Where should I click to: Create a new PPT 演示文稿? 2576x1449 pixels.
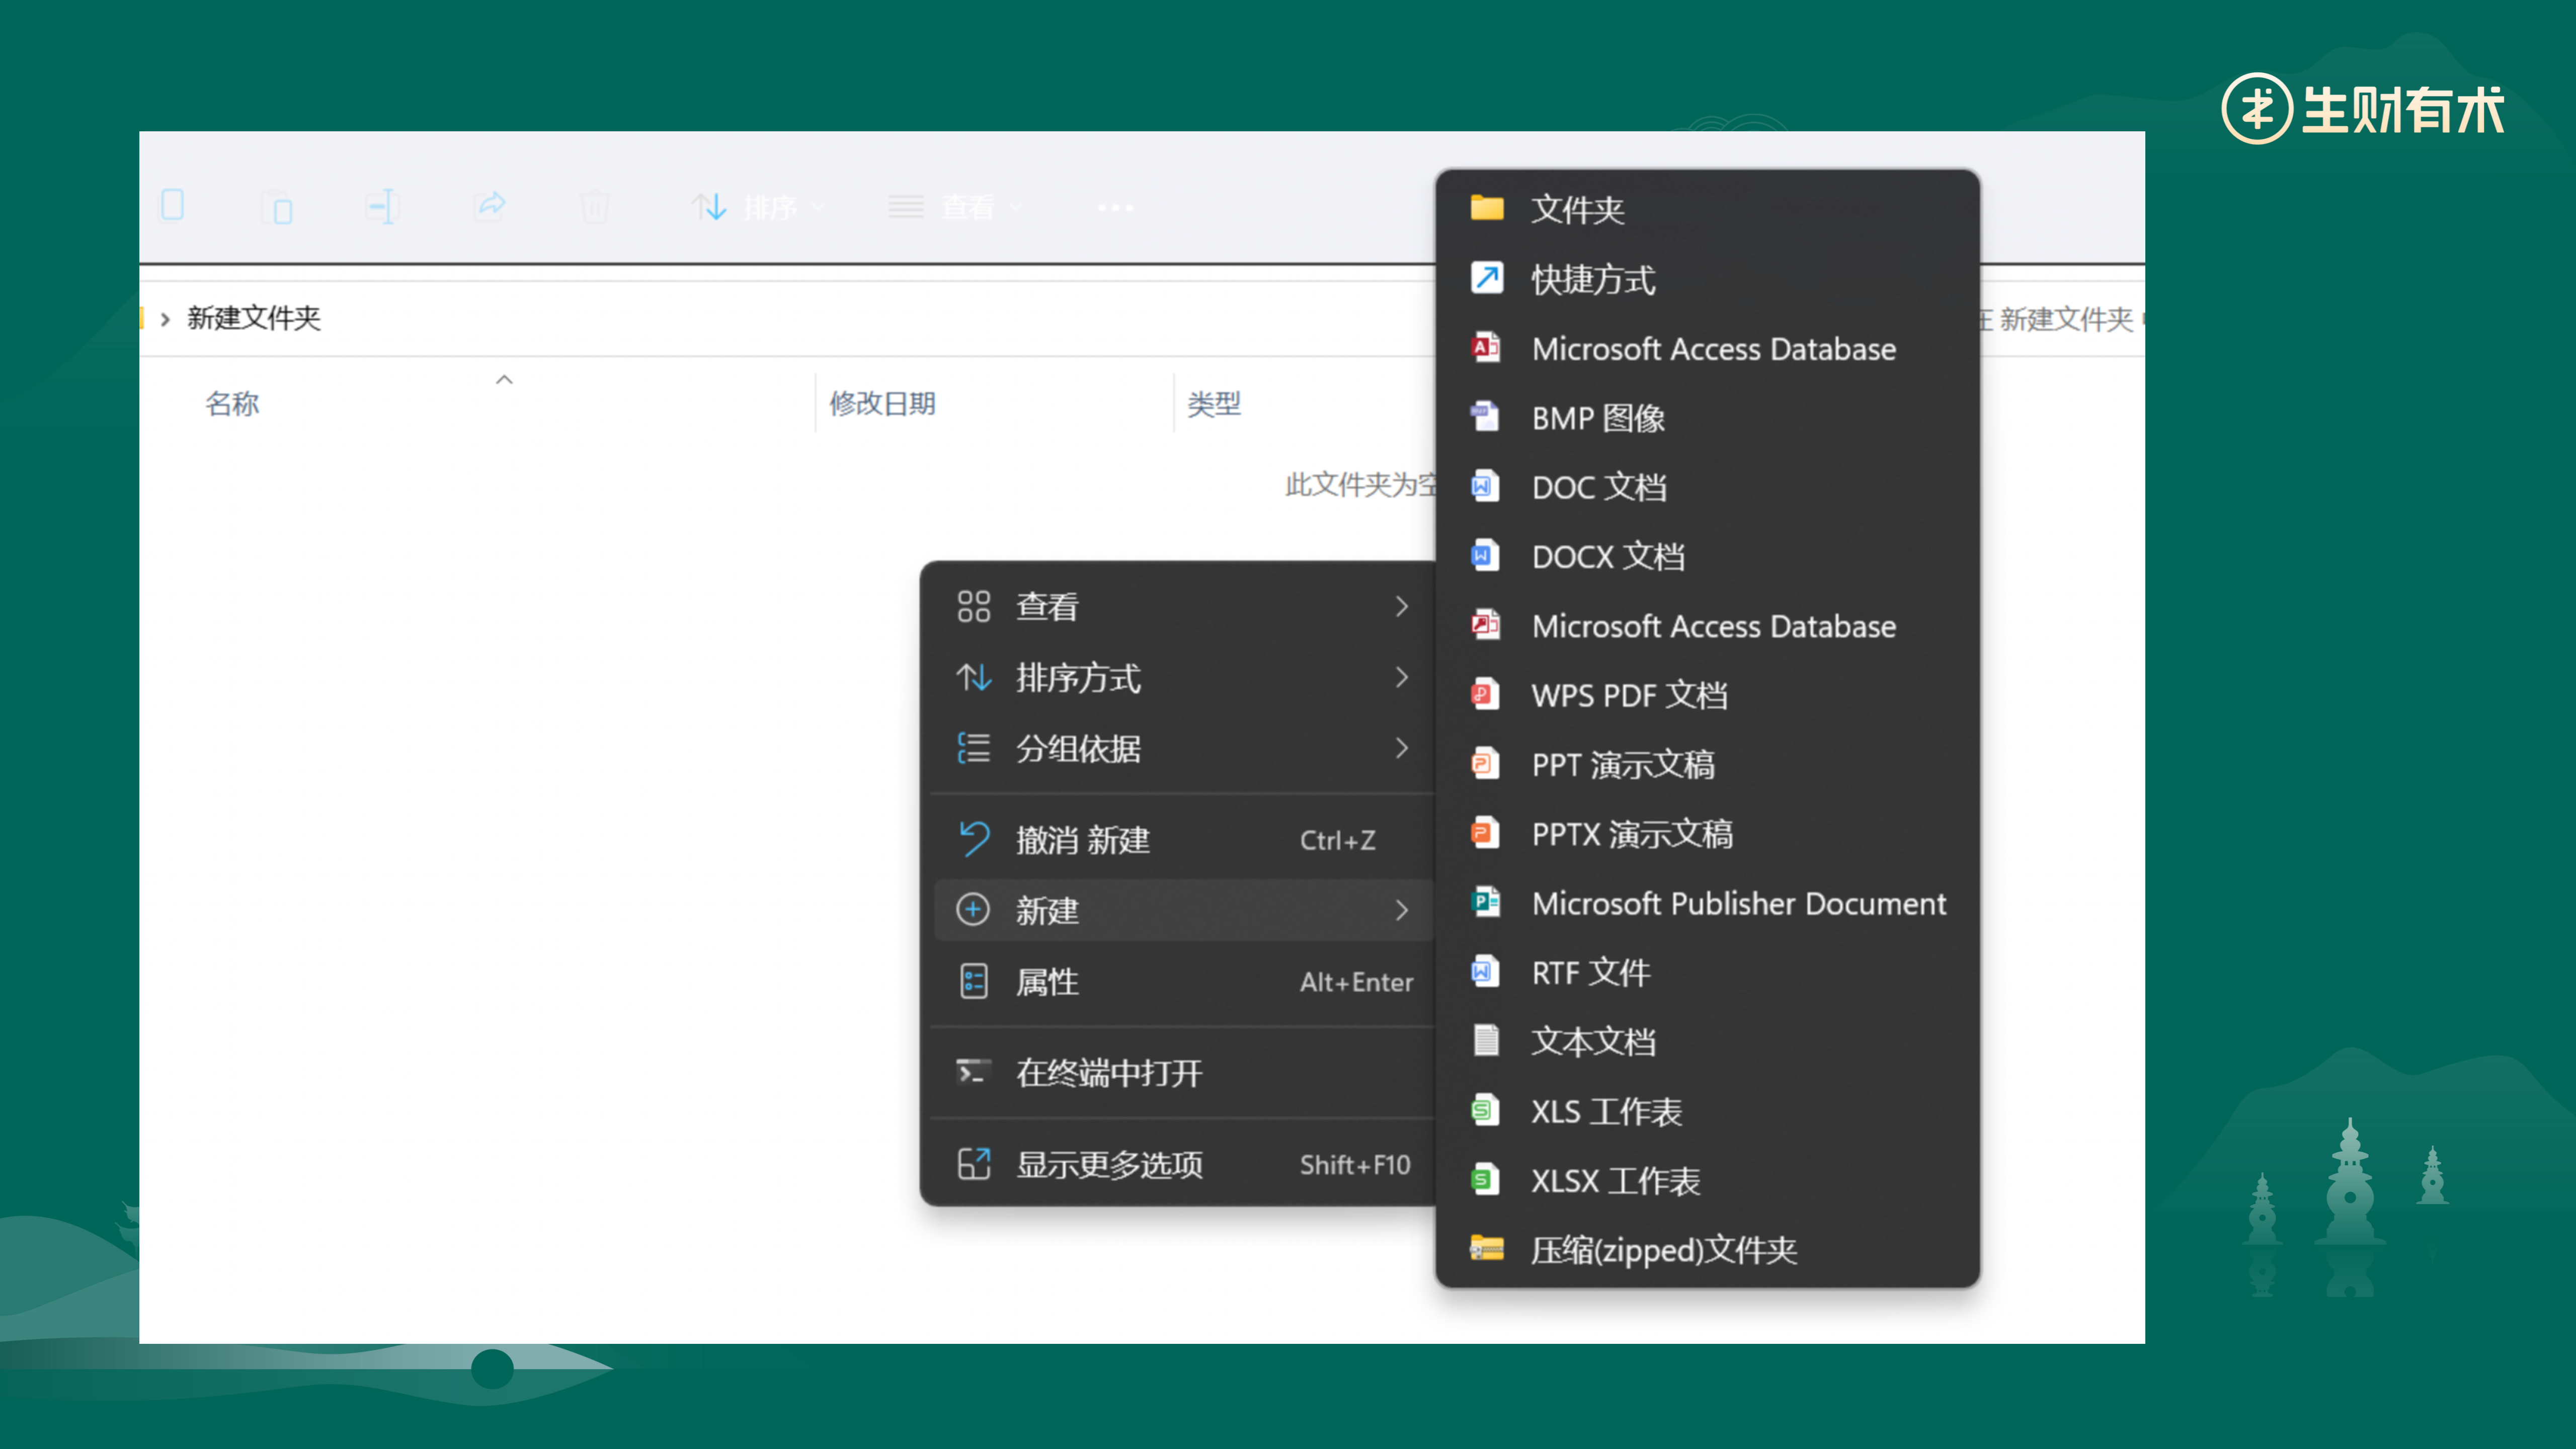1707,764
